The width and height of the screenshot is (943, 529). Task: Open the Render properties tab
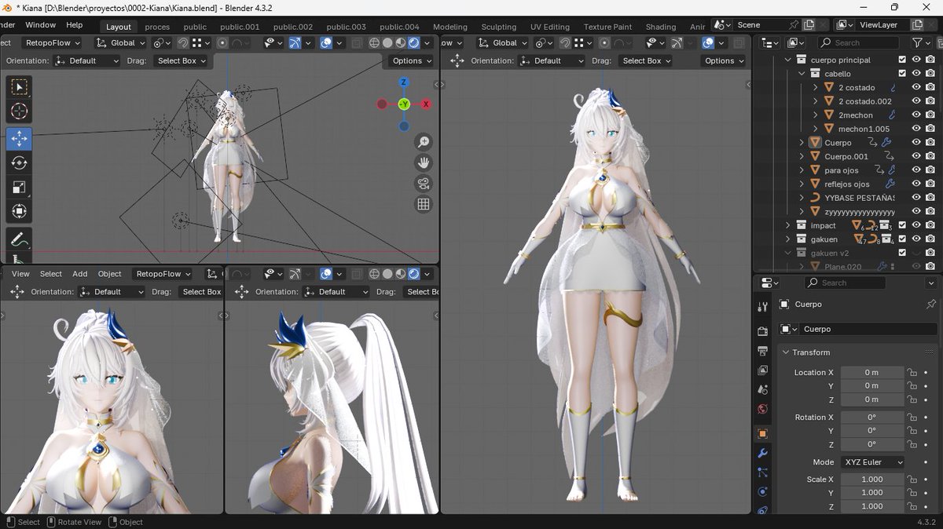tap(761, 331)
